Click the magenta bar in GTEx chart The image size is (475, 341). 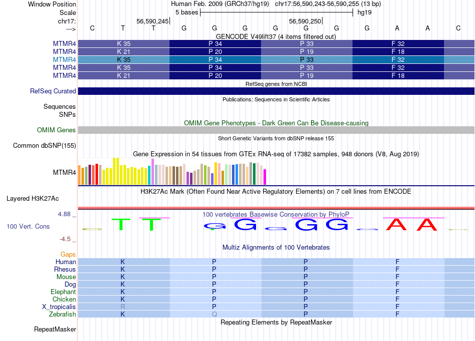tap(265, 177)
